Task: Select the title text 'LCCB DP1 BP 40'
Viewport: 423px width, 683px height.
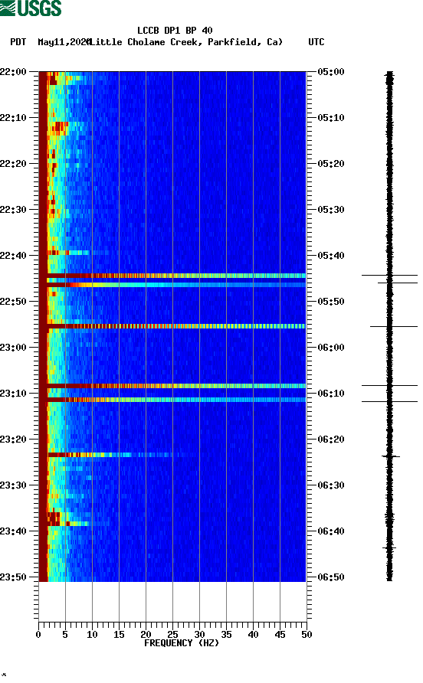Action: 175,31
